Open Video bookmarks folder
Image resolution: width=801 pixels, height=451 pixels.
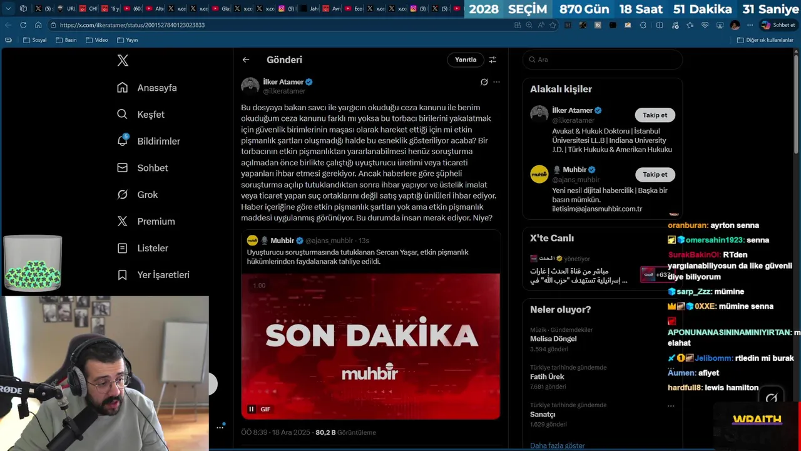(x=96, y=40)
